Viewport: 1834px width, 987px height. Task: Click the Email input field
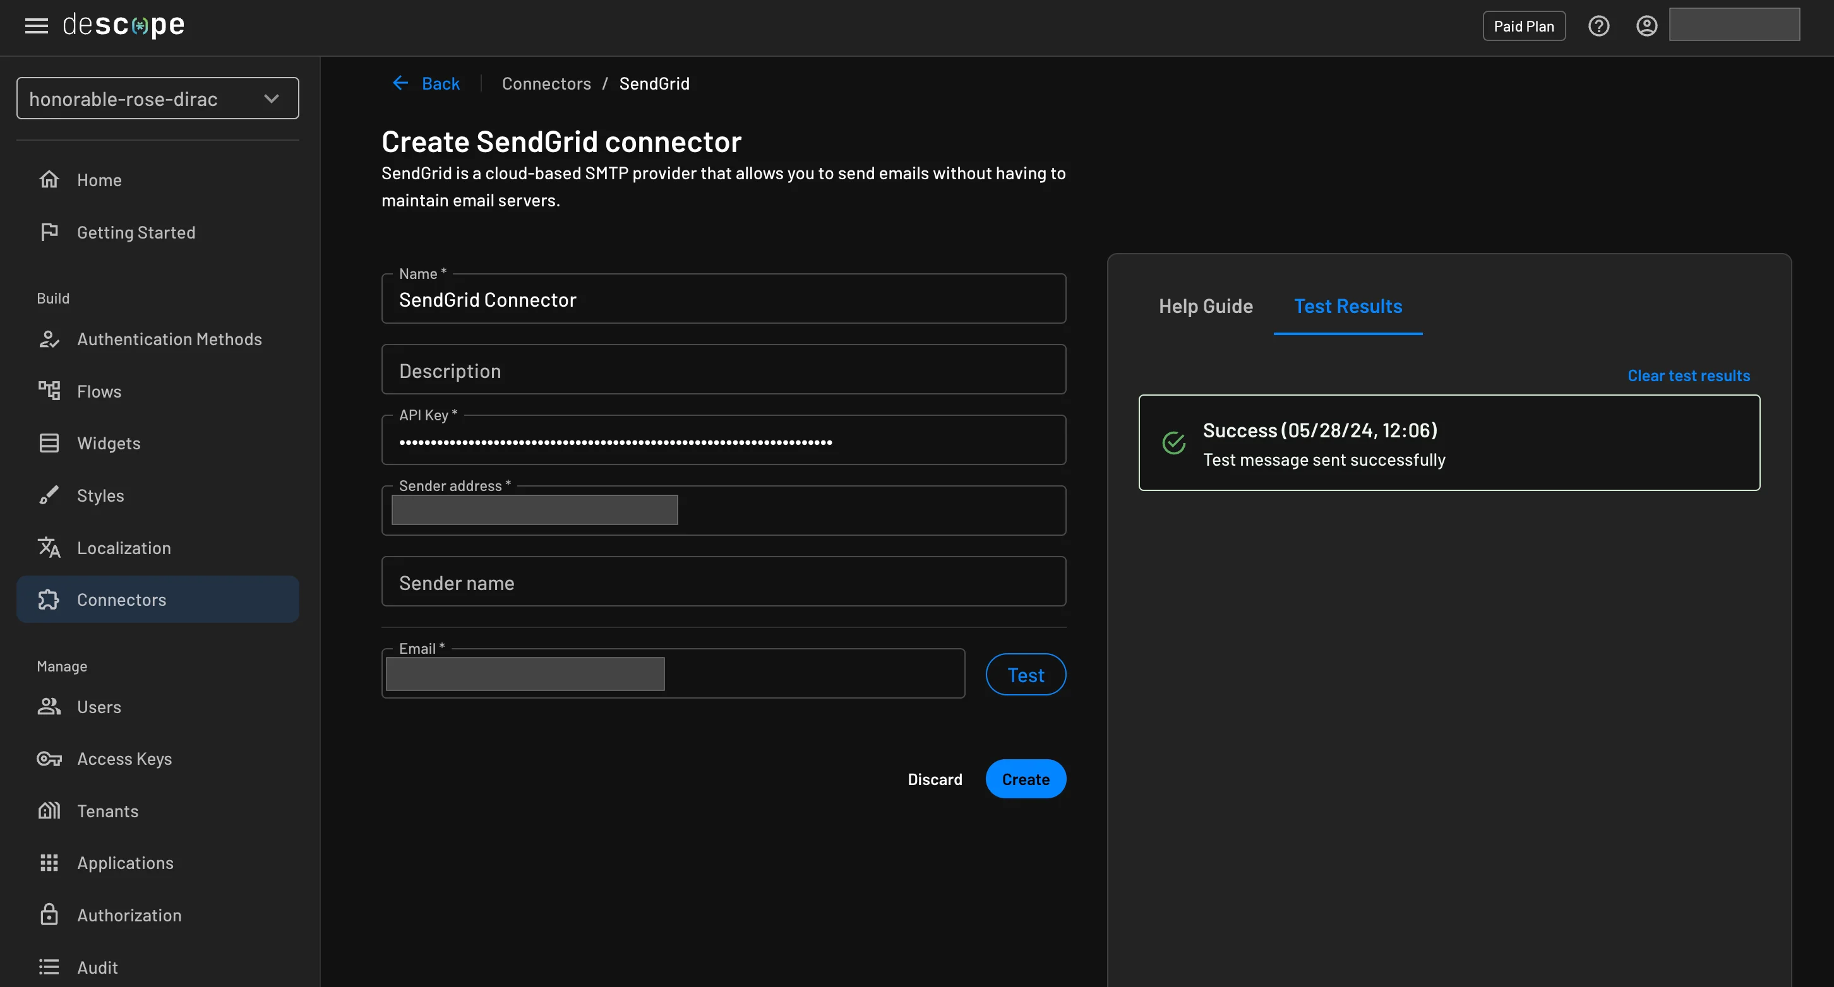[673, 674]
